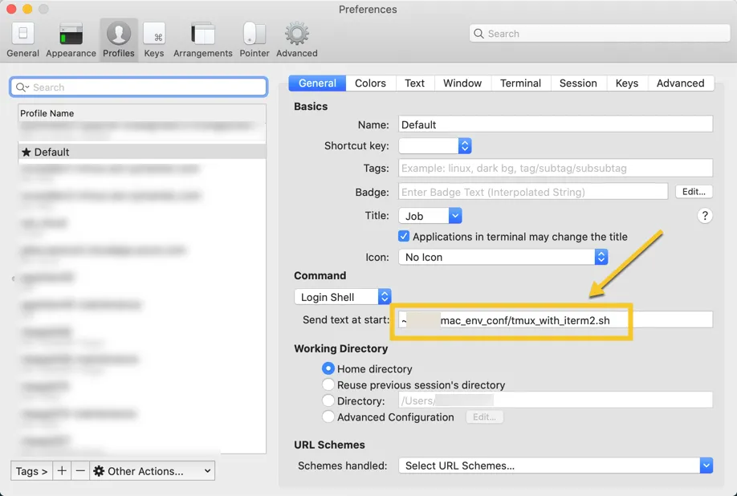Toggle Applications in terminal may change title
Viewport: 737px width, 496px height.
pos(404,237)
